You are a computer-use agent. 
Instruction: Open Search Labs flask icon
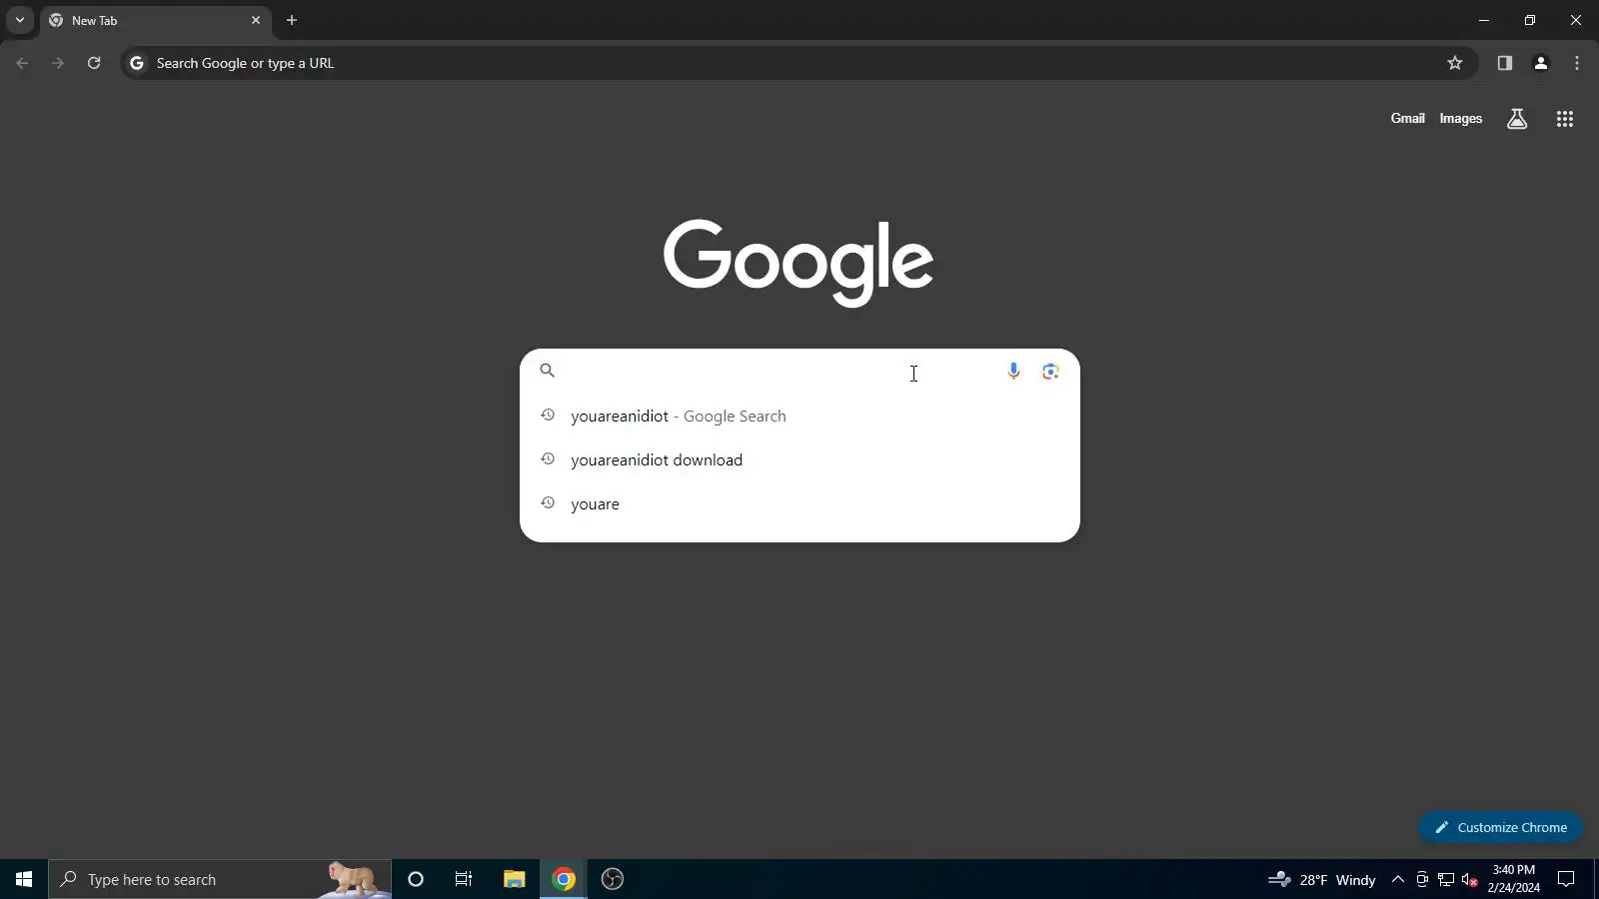point(1517,119)
